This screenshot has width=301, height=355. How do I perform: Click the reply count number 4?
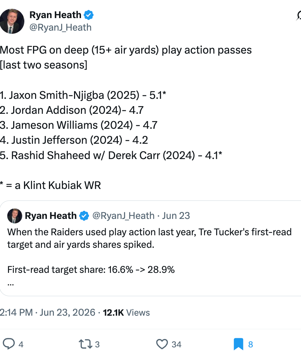pyautogui.click(x=21, y=345)
